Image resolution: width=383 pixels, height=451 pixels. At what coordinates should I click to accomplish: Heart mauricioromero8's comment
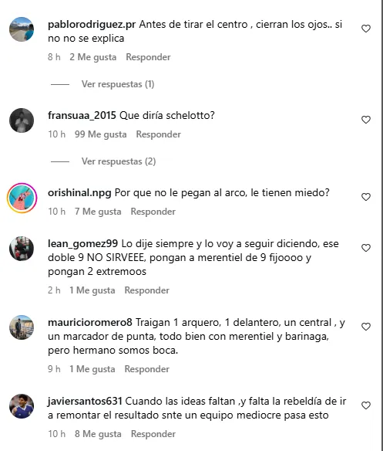click(x=366, y=327)
